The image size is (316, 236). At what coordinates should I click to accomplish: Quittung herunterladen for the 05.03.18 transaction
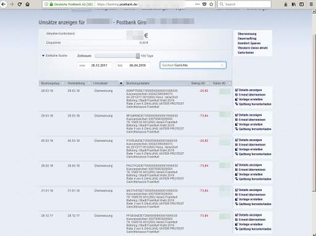[253, 154]
